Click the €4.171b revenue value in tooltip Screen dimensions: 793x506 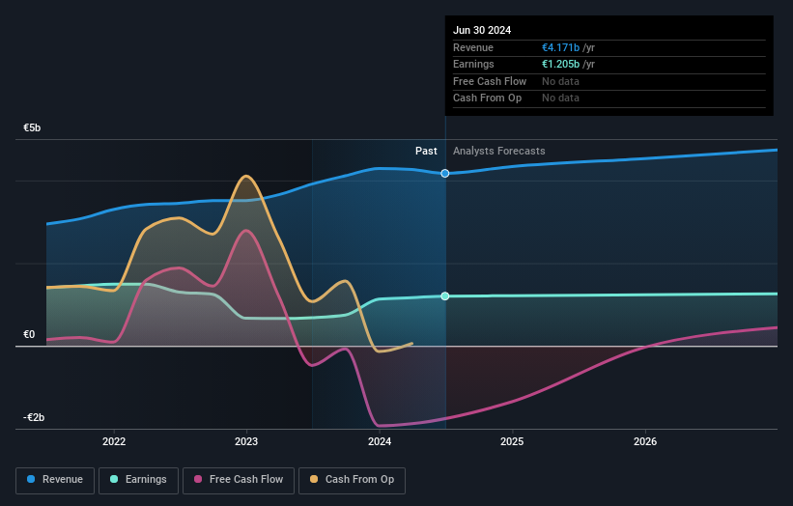[561, 47]
